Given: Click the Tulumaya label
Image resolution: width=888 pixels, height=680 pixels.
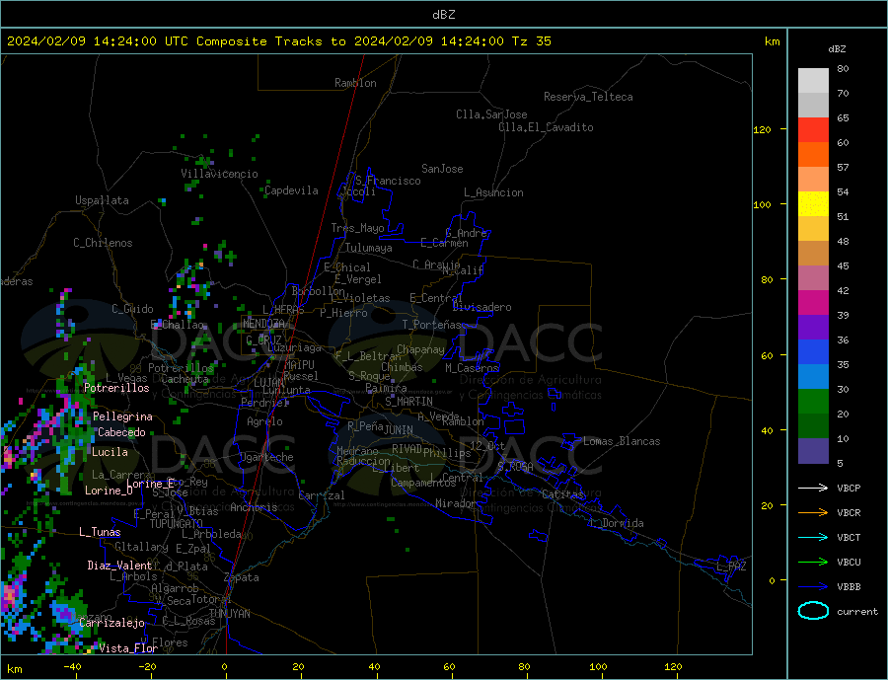Looking at the screenshot, I should click(369, 248).
